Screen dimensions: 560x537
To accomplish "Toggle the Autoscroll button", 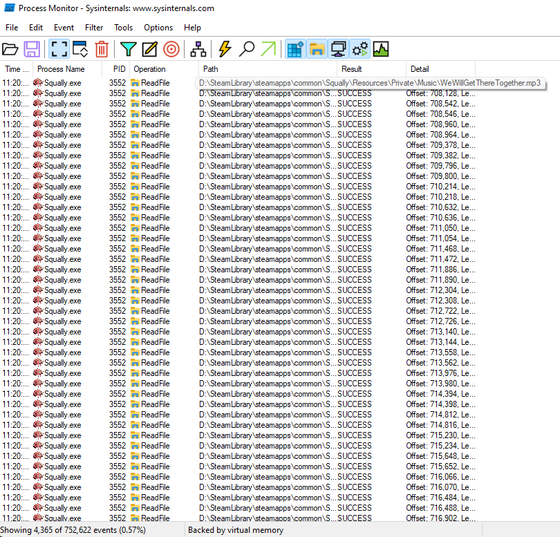I will (80, 49).
